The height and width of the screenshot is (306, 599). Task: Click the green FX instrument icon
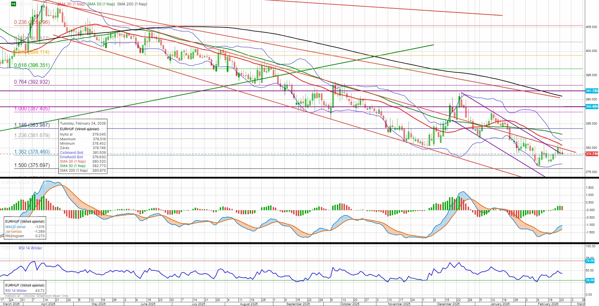14,4
